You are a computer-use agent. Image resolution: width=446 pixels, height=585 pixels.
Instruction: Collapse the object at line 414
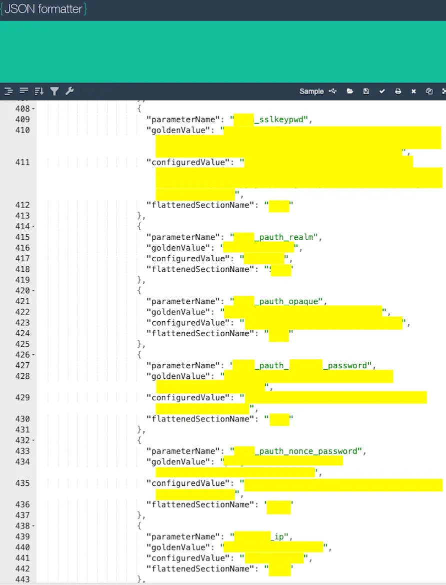(x=33, y=227)
